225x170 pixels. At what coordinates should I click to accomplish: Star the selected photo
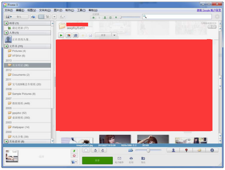point(86,150)
